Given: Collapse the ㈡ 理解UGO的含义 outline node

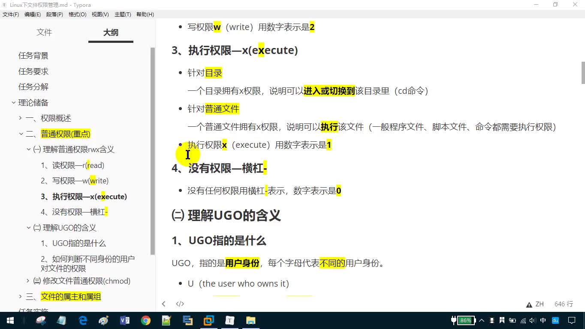Looking at the screenshot, I should pos(29,227).
